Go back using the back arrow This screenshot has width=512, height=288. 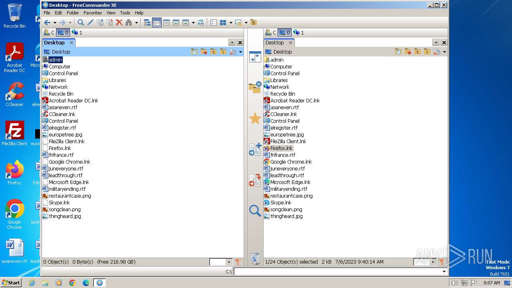click(47, 23)
